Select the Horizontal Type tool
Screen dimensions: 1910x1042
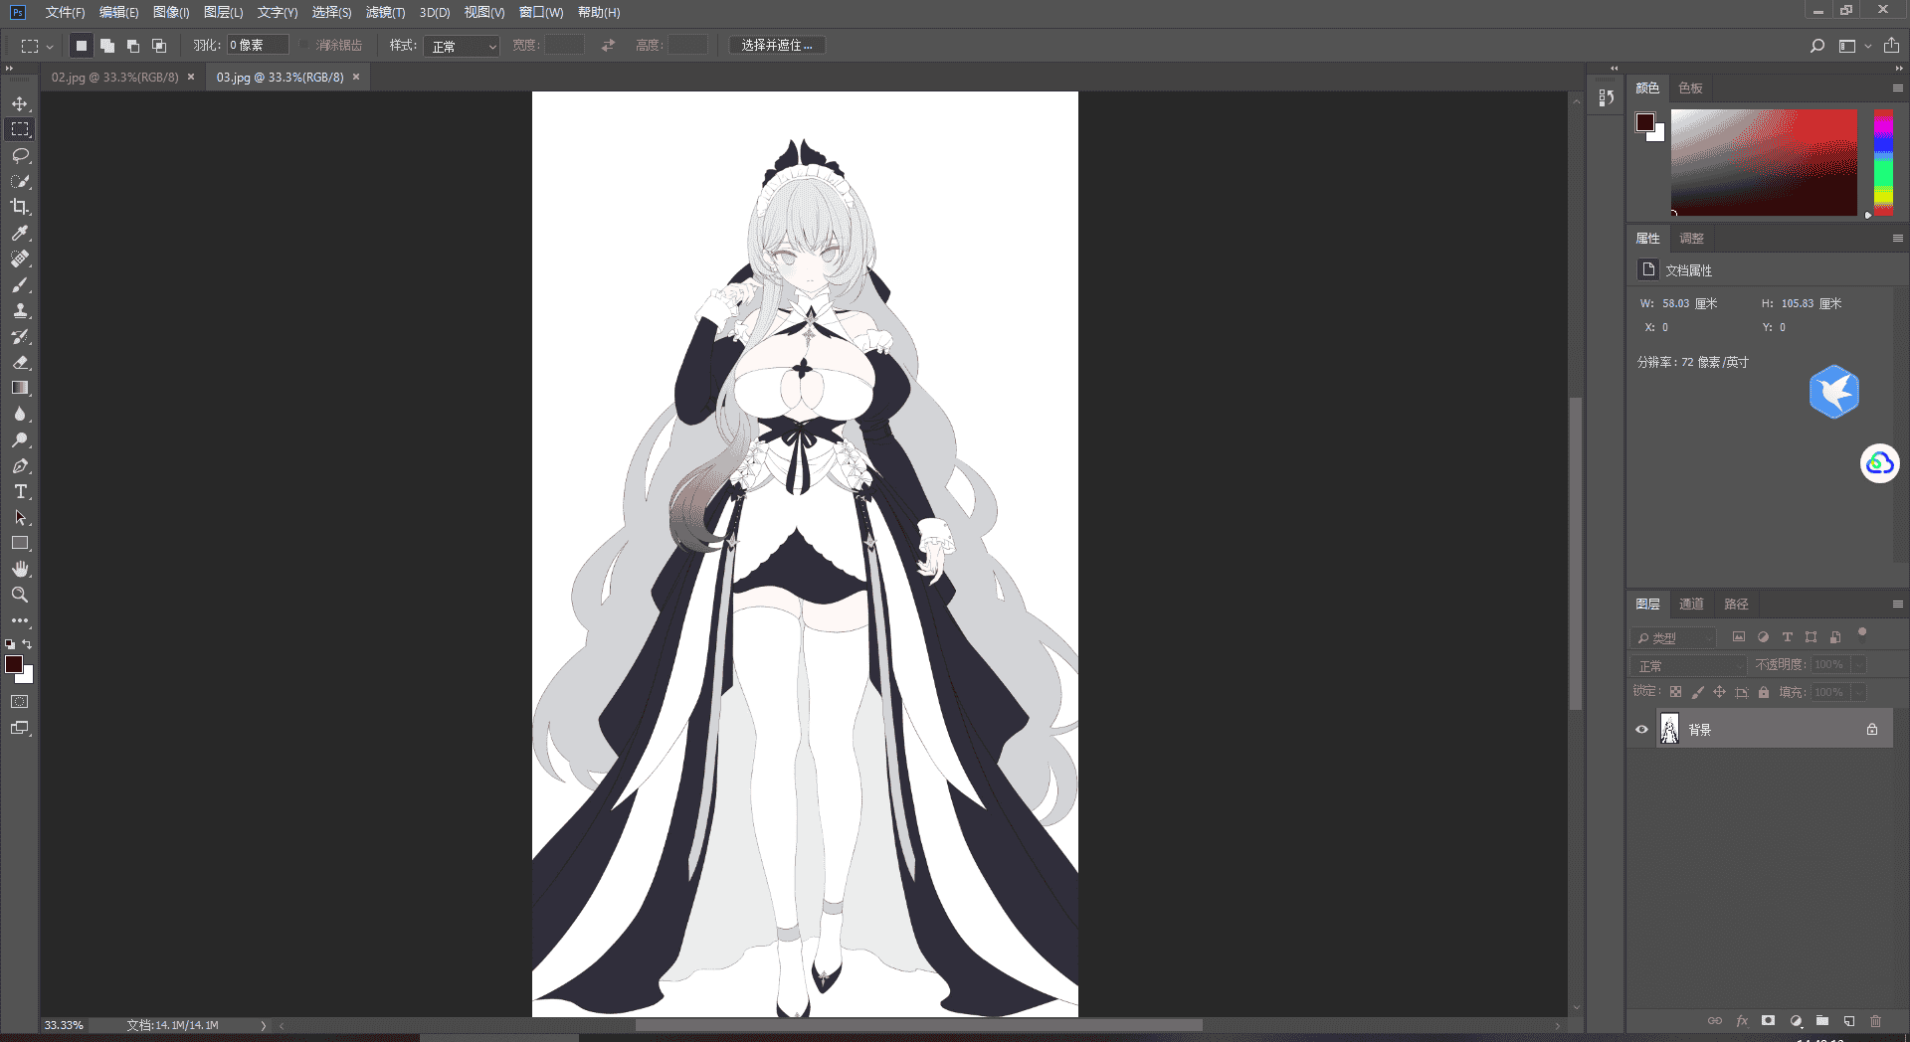click(20, 491)
